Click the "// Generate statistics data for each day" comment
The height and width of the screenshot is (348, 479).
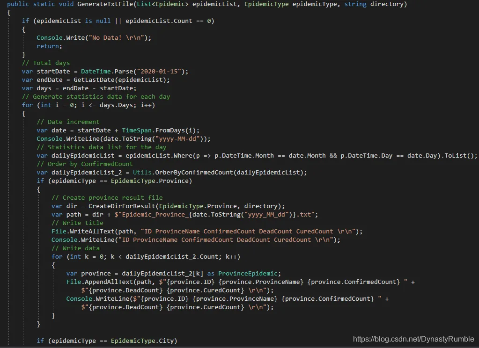click(x=96, y=96)
